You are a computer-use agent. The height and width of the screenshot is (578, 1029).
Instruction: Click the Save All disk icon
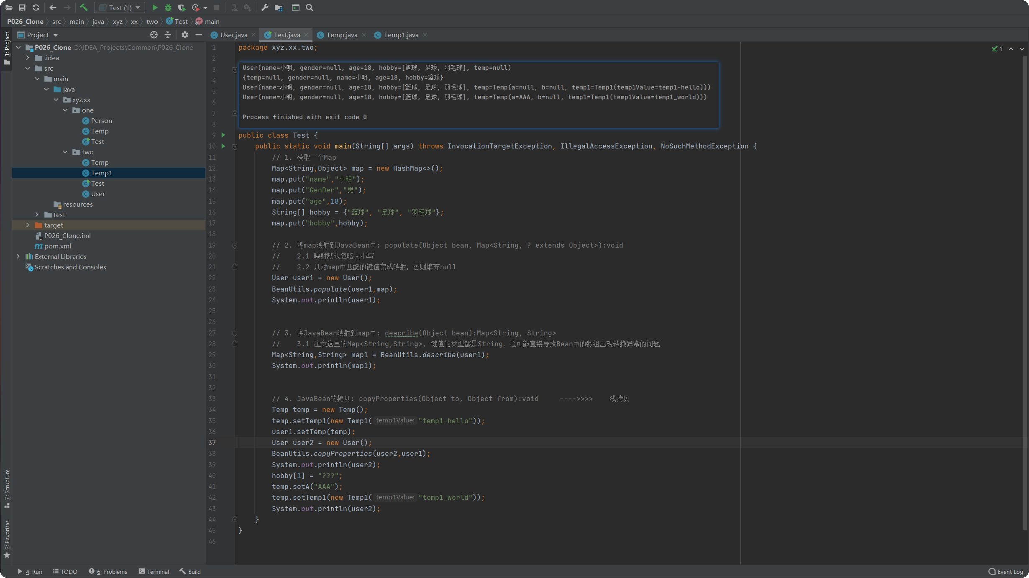[22, 8]
